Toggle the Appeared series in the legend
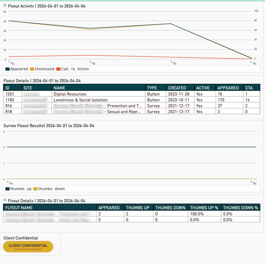Image resolution: width=265 pixels, height=264 pixels. point(17,69)
